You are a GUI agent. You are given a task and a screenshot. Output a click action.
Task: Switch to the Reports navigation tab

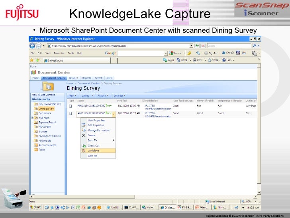click(x=86, y=78)
